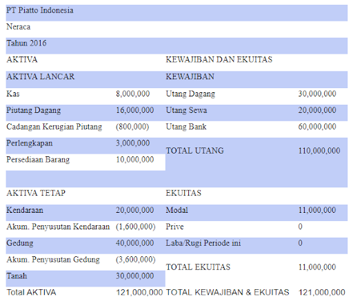The width and height of the screenshot is (353, 301).
Task: Select the Gedung value 40,000,000
Action: click(135, 243)
